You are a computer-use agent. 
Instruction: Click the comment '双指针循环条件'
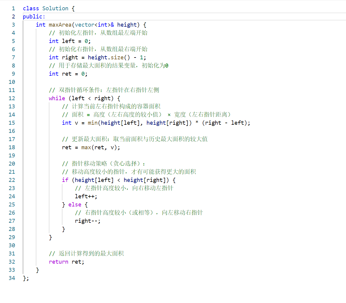[x=104, y=90]
